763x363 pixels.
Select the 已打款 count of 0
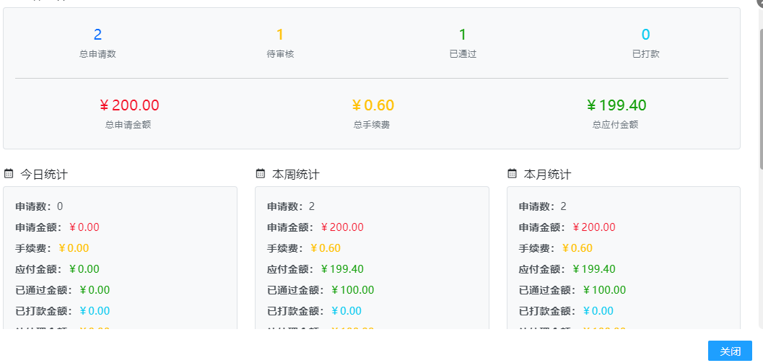(645, 35)
